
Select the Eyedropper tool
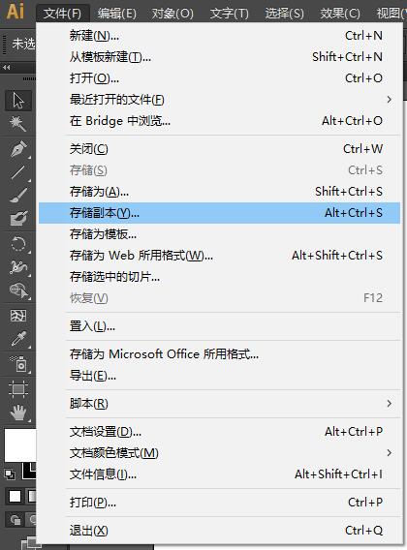pos(17,339)
